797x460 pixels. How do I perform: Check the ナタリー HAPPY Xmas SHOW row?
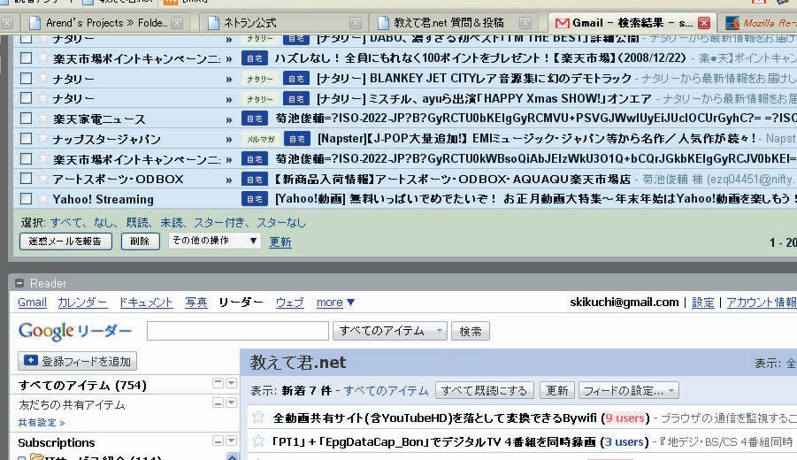click(26, 98)
